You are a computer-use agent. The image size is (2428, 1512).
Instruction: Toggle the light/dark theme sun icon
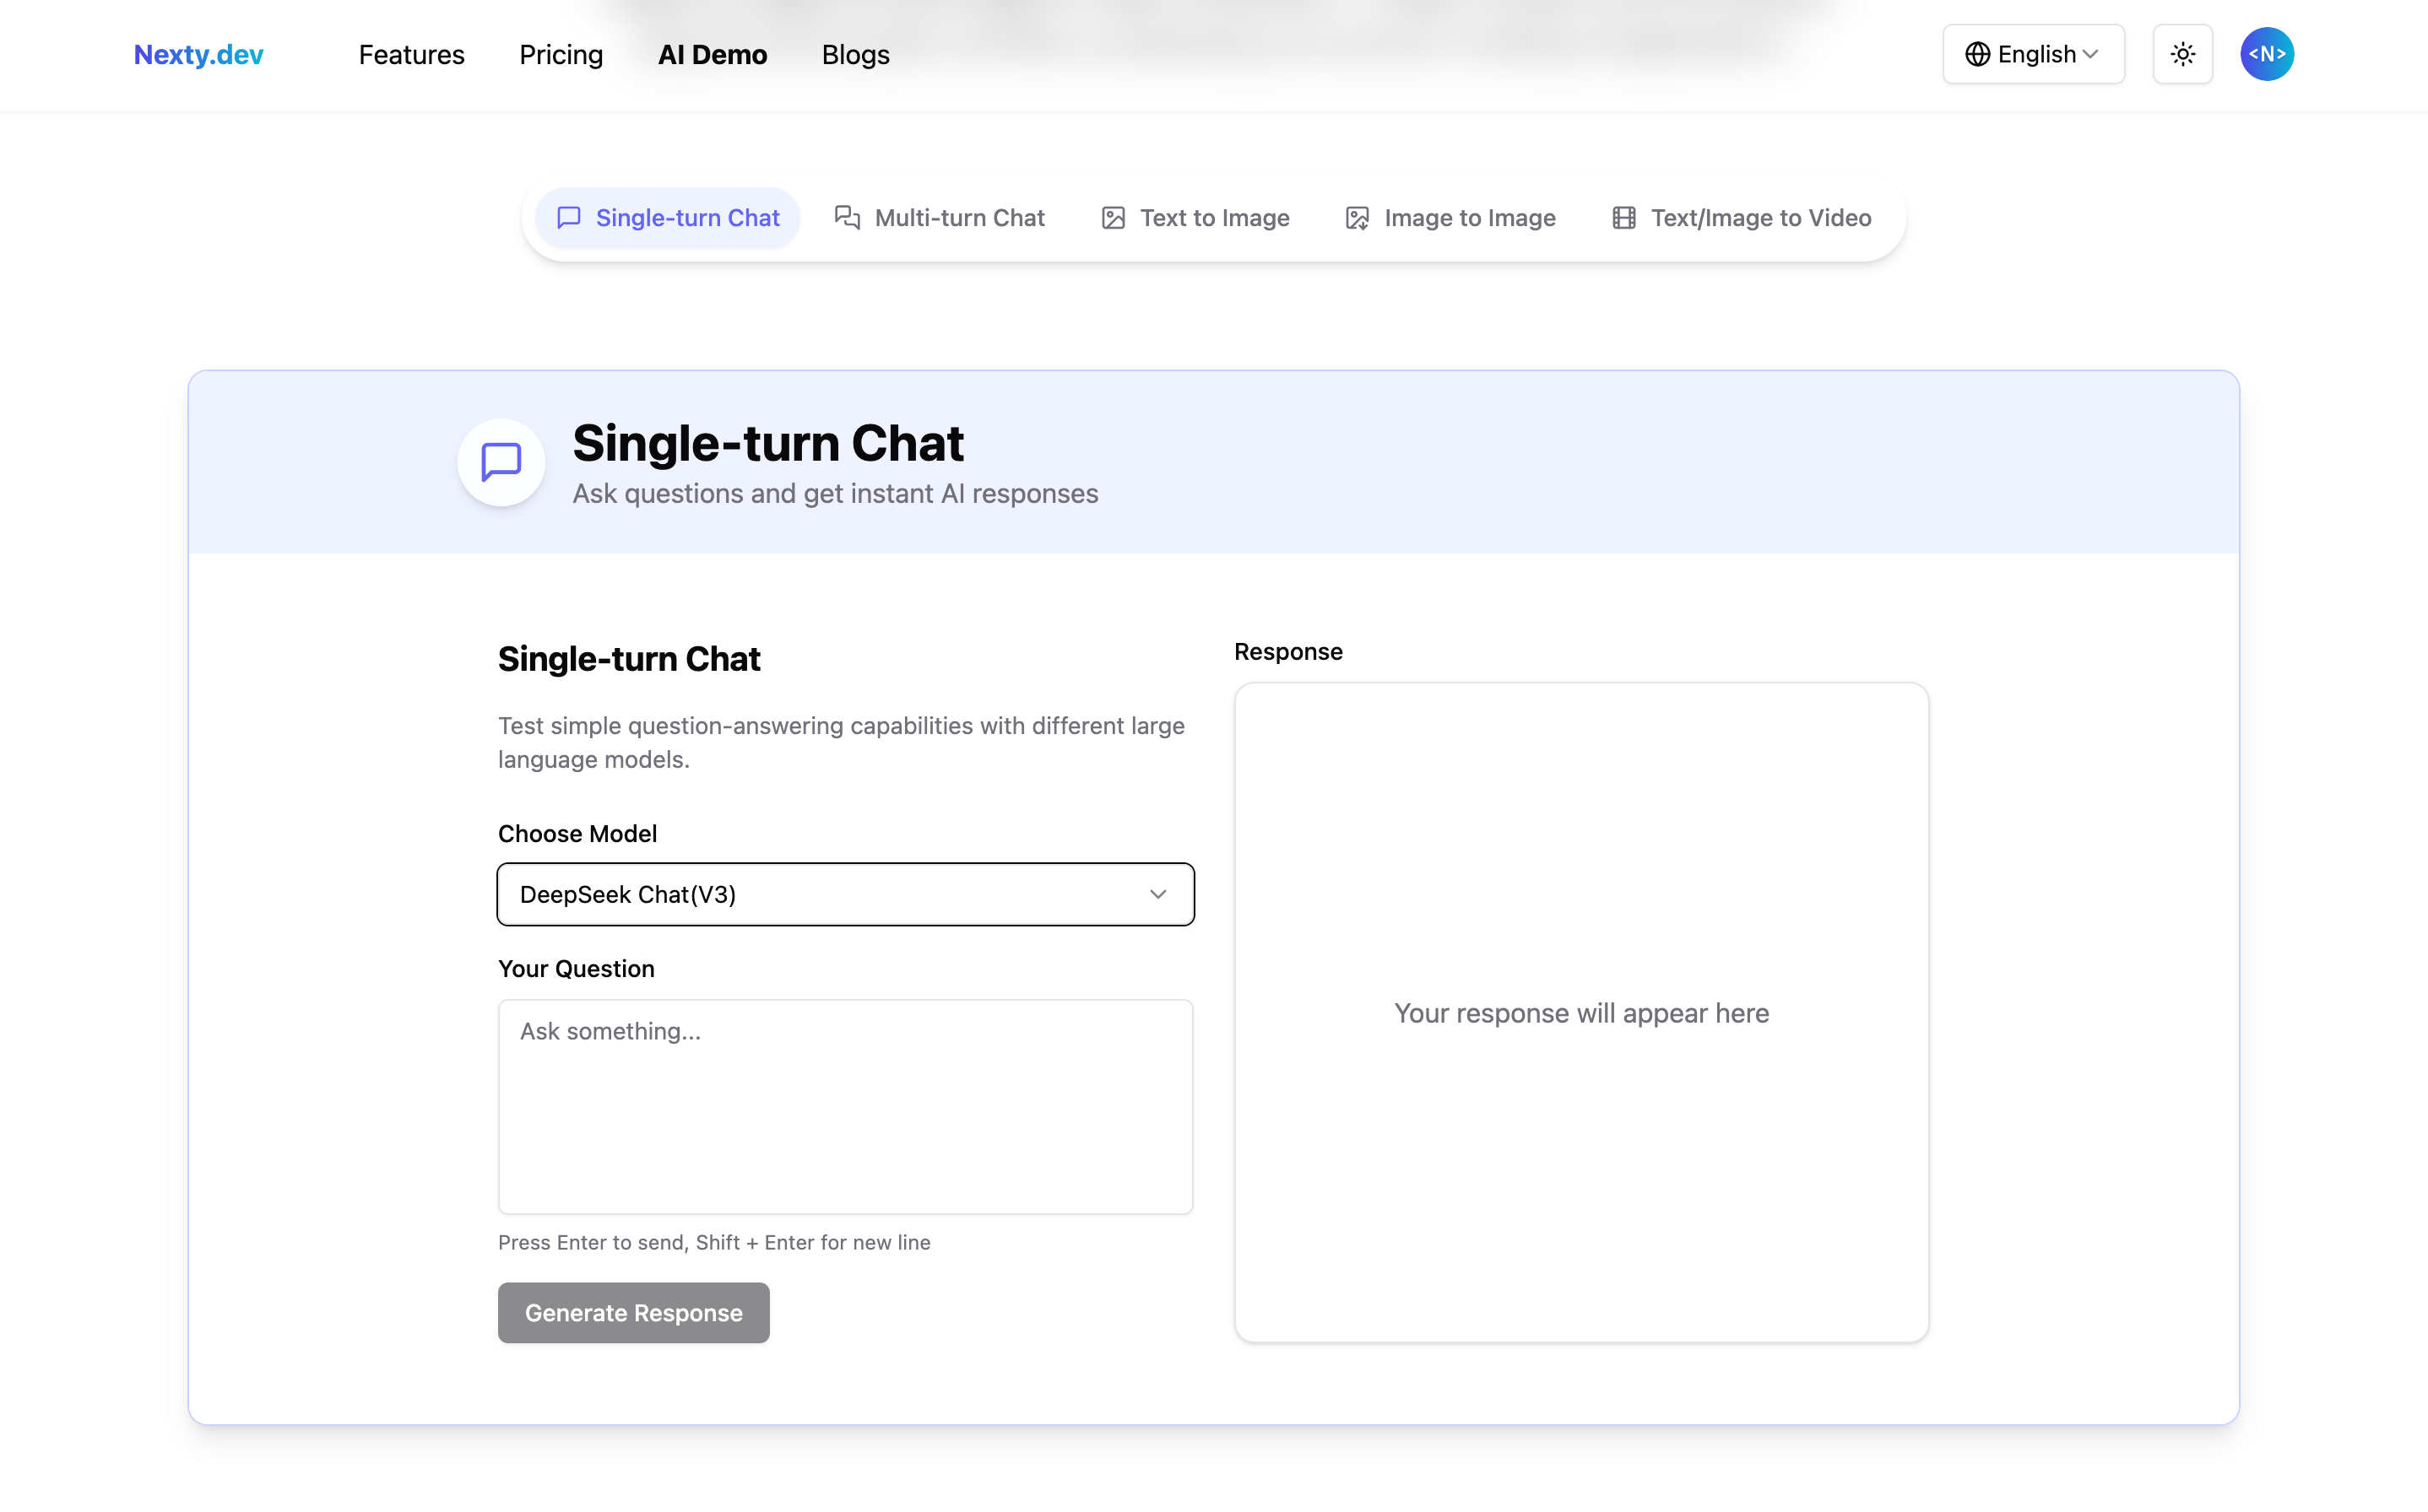click(2181, 54)
